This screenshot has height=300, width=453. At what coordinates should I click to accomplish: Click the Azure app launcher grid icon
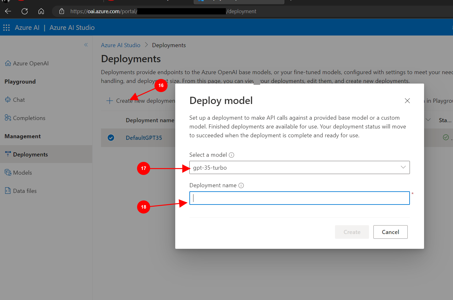(6, 28)
